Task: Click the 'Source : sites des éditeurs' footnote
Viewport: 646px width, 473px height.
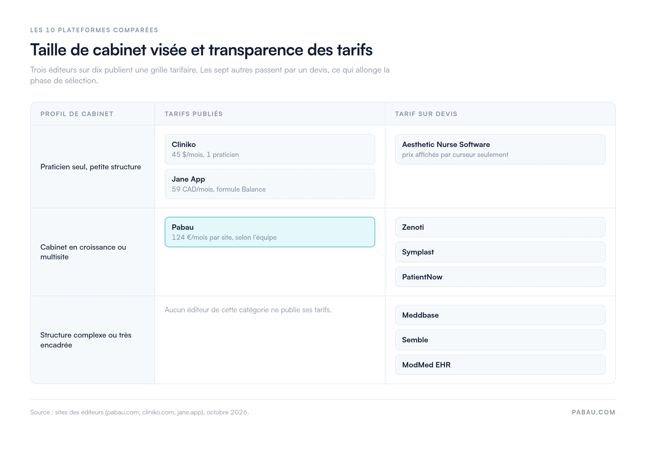Action: coord(139,412)
